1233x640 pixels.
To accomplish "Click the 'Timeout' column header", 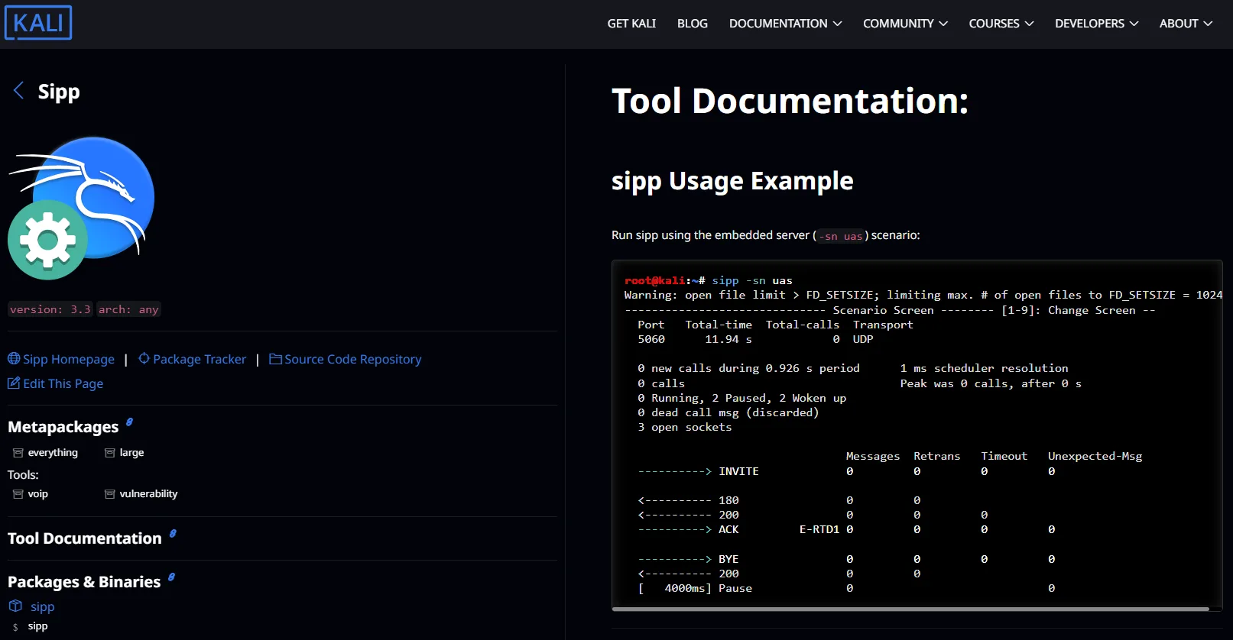I will pos(1004,456).
